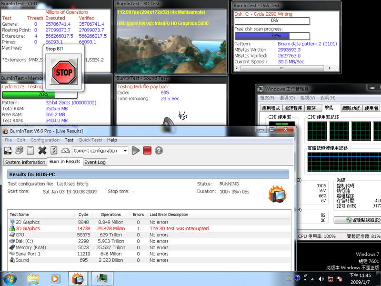Click the 3D Test landscape preview
Viewport: 381px width, 286px height.
tap(171, 41)
